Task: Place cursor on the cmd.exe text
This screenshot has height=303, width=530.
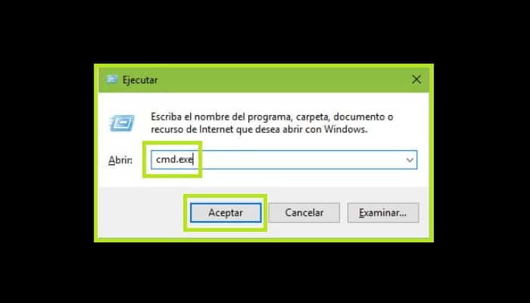Action: click(174, 160)
